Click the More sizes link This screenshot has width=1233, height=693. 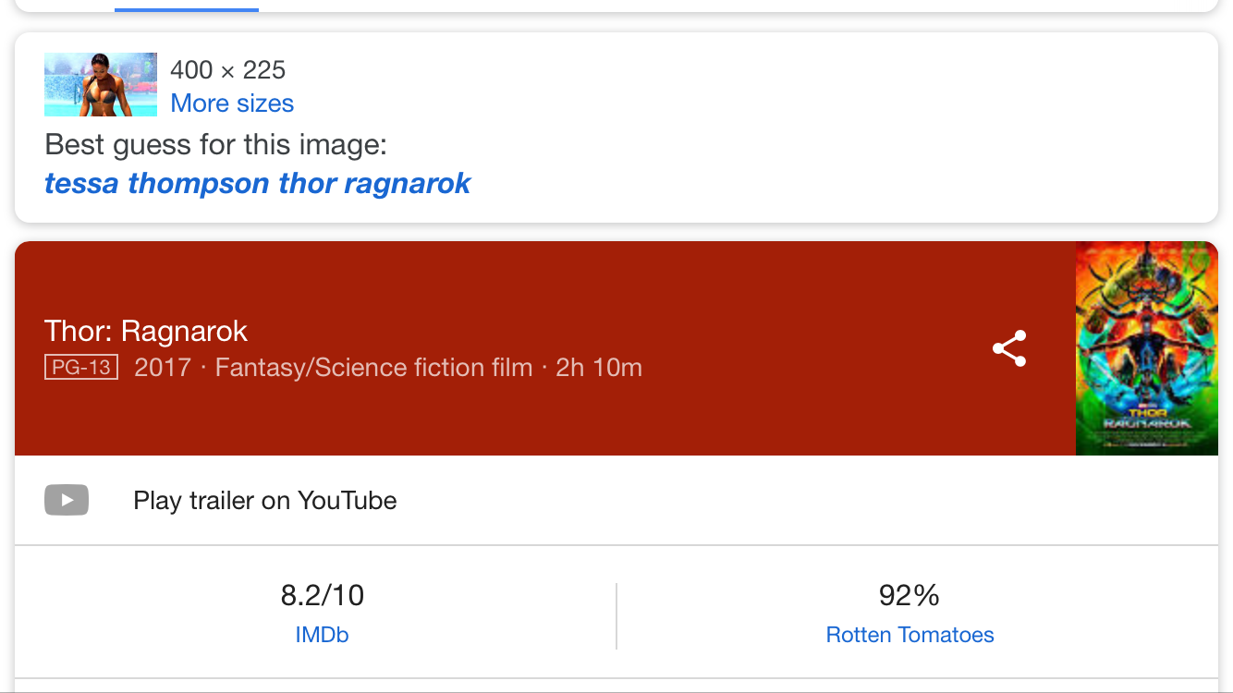[x=232, y=103]
